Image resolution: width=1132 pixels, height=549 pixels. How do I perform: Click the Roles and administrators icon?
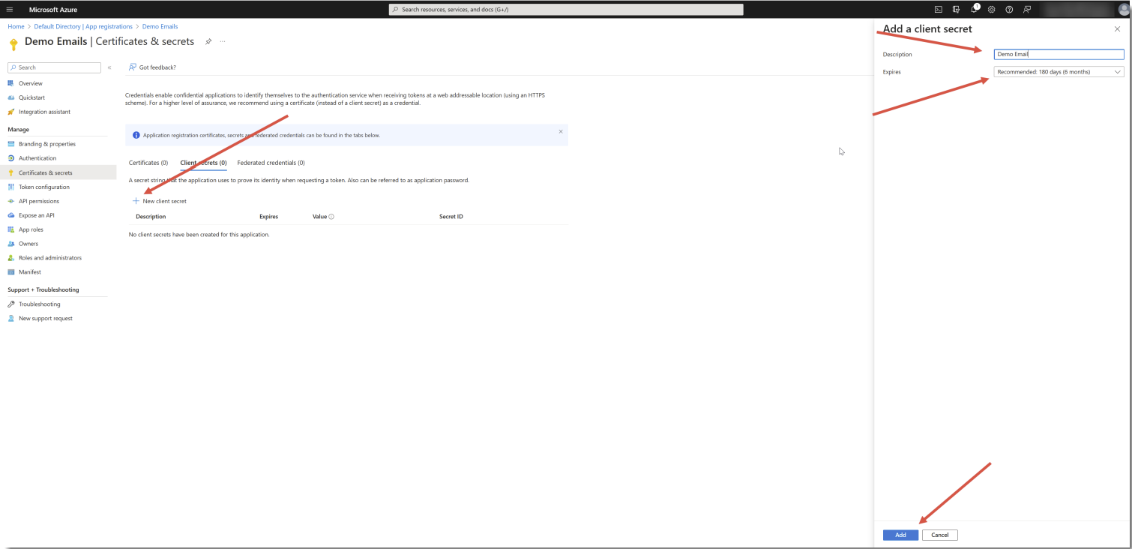pyautogui.click(x=11, y=258)
